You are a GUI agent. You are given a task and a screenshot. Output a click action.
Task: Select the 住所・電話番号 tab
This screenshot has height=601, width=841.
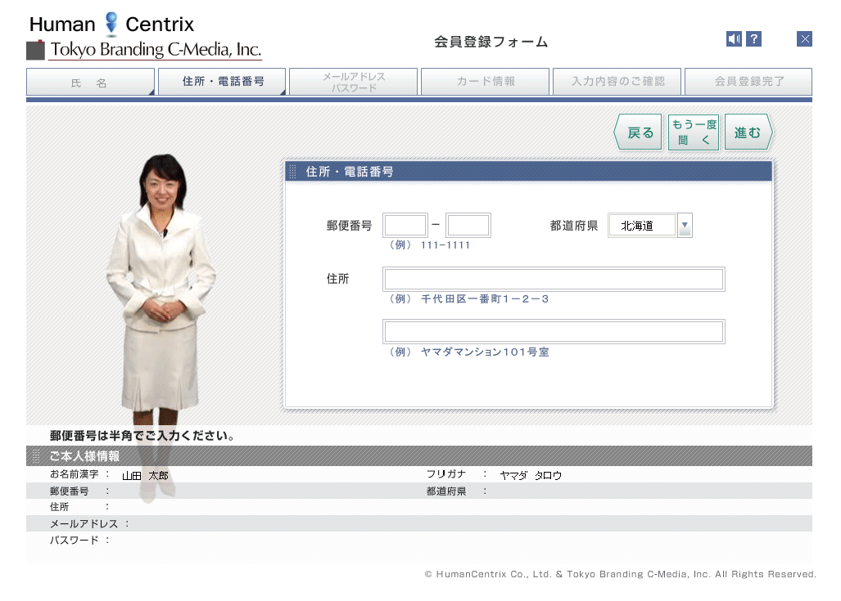(x=223, y=82)
